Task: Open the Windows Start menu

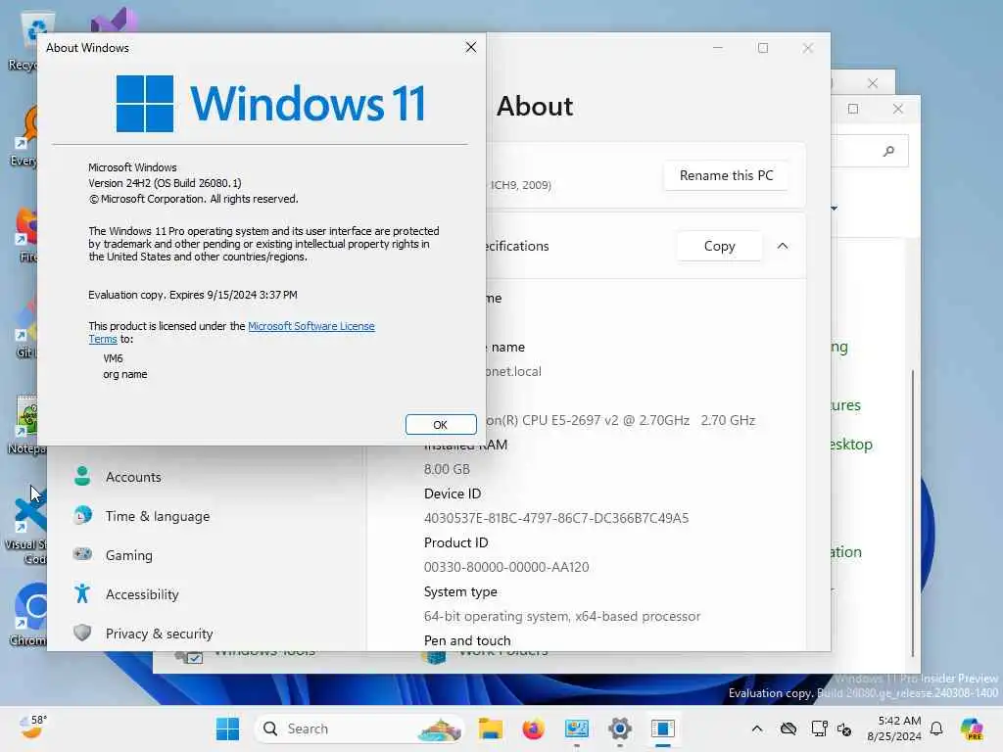Action: [x=227, y=728]
